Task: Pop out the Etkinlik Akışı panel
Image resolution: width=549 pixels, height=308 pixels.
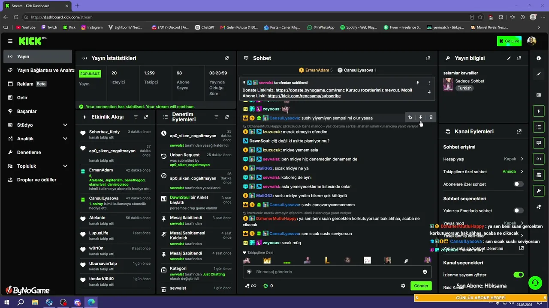Action: (146, 117)
